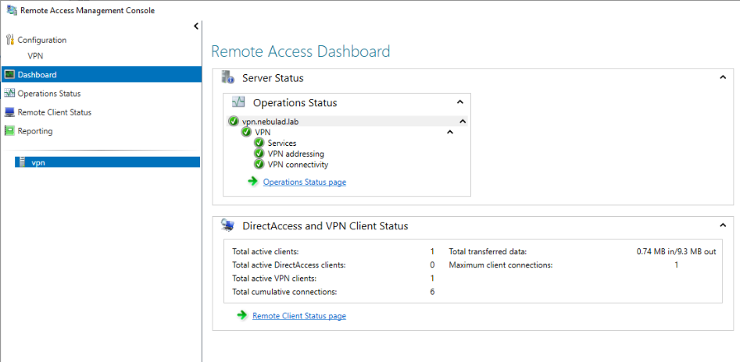This screenshot has height=362, width=740.
Task: Select the VPN node label in tree
Action: click(263, 133)
